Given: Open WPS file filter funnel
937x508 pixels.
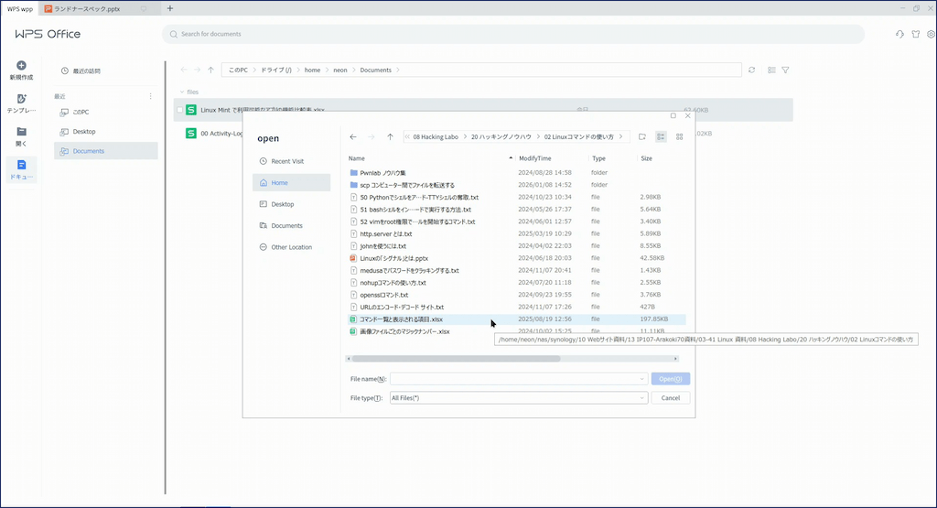Looking at the screenshot, I should [785, 70].
